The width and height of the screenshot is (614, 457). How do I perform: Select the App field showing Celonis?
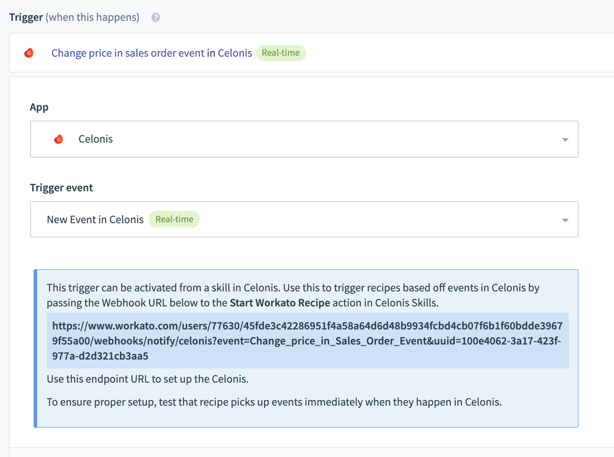pyautogui.click(x=303, y=139)
